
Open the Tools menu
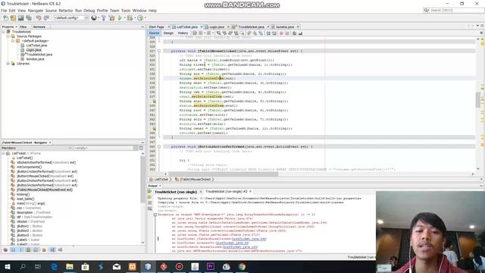[x=126, y=11]
